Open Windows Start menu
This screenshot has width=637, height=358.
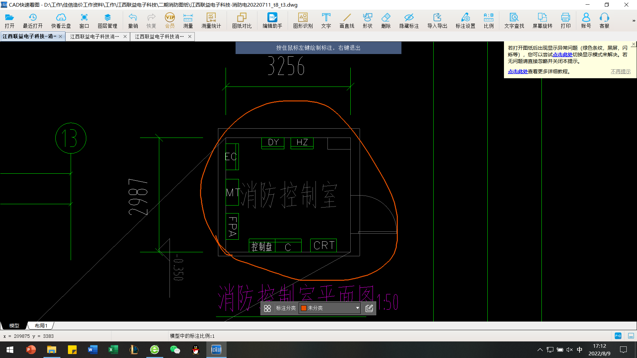(10, 350)
